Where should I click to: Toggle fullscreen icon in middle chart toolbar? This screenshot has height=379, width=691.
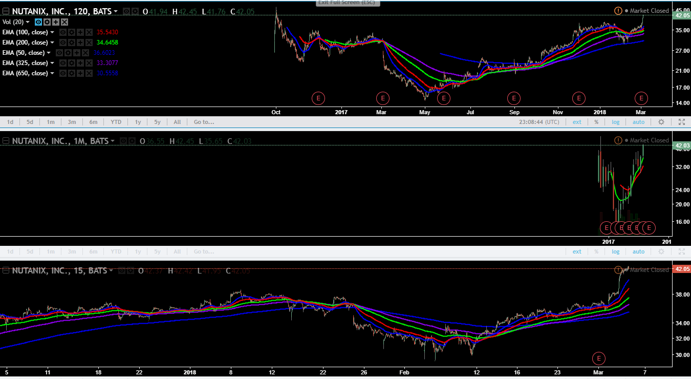point(682,251)
